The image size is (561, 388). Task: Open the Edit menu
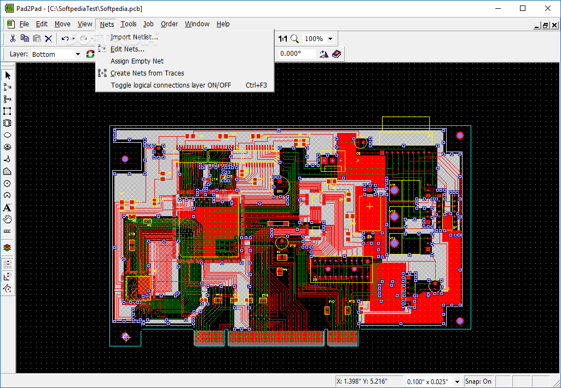pyautogui.click(x=42, y=24)
